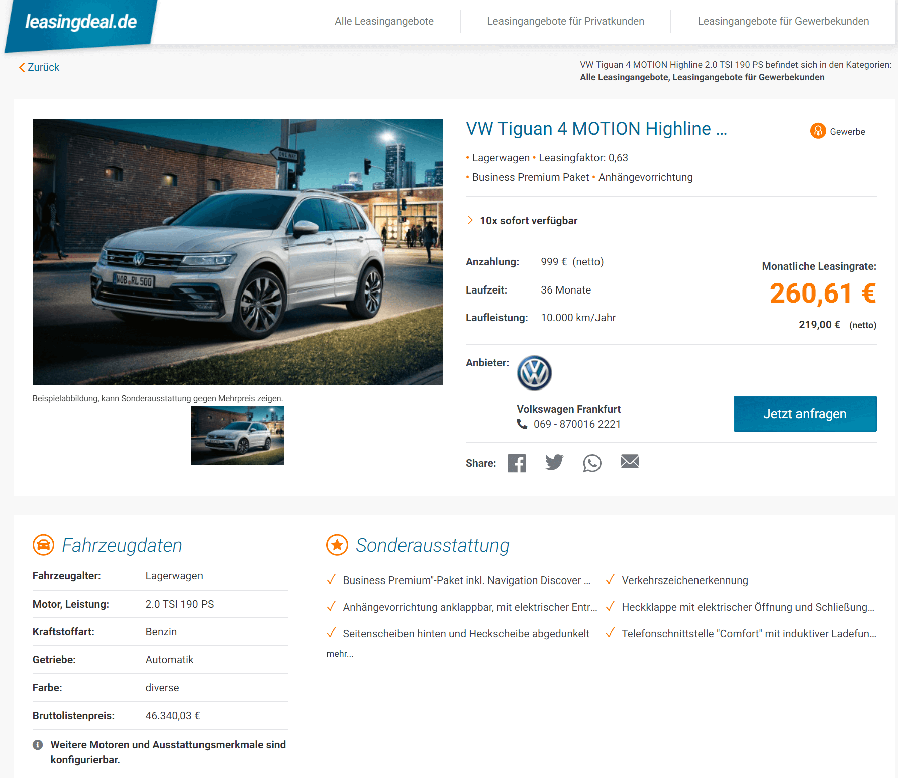Share the offer through WhatsApp

pos(592,463)
